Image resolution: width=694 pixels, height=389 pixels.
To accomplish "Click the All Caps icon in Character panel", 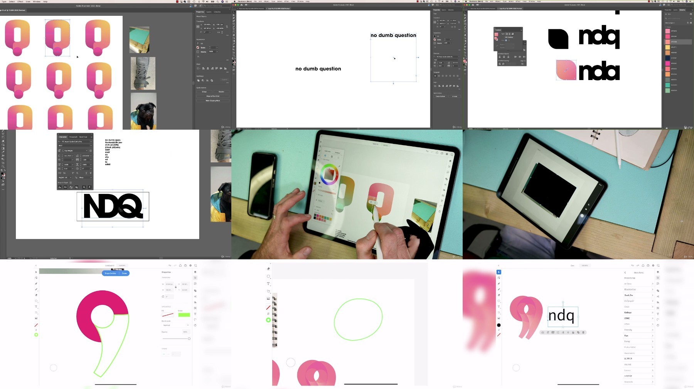I will click(60, 173).
